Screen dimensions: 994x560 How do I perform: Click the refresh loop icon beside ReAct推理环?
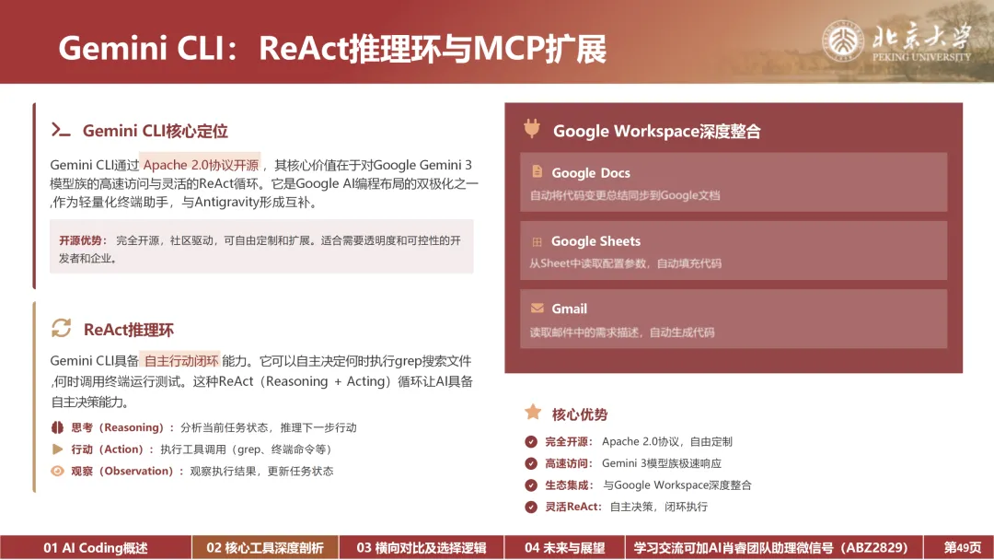(x=61, y=329)
